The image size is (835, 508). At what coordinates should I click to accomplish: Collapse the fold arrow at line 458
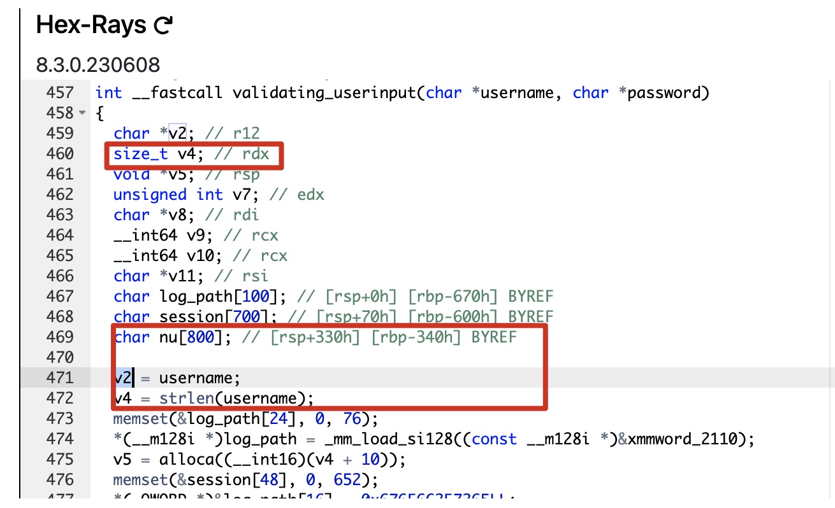[82, 113]
